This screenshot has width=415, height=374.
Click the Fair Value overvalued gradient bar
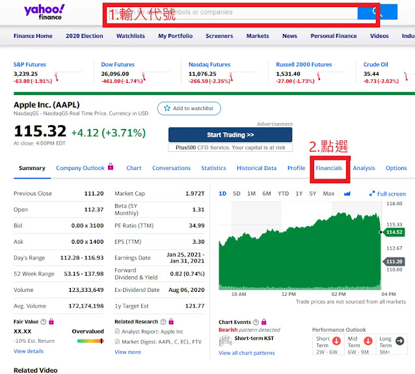[90, 341]
